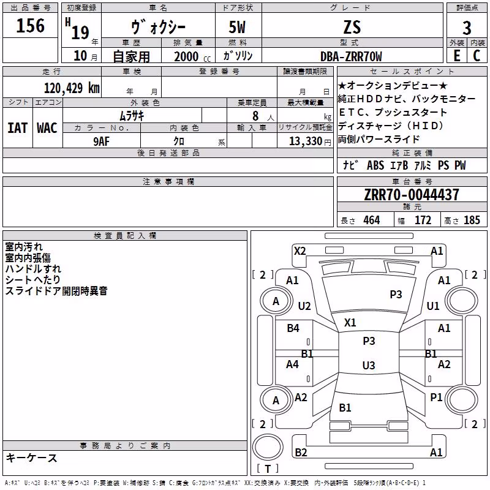Click the door type value 5W
The height and width of the screenshot is (490, 490).
pos(238,27)
